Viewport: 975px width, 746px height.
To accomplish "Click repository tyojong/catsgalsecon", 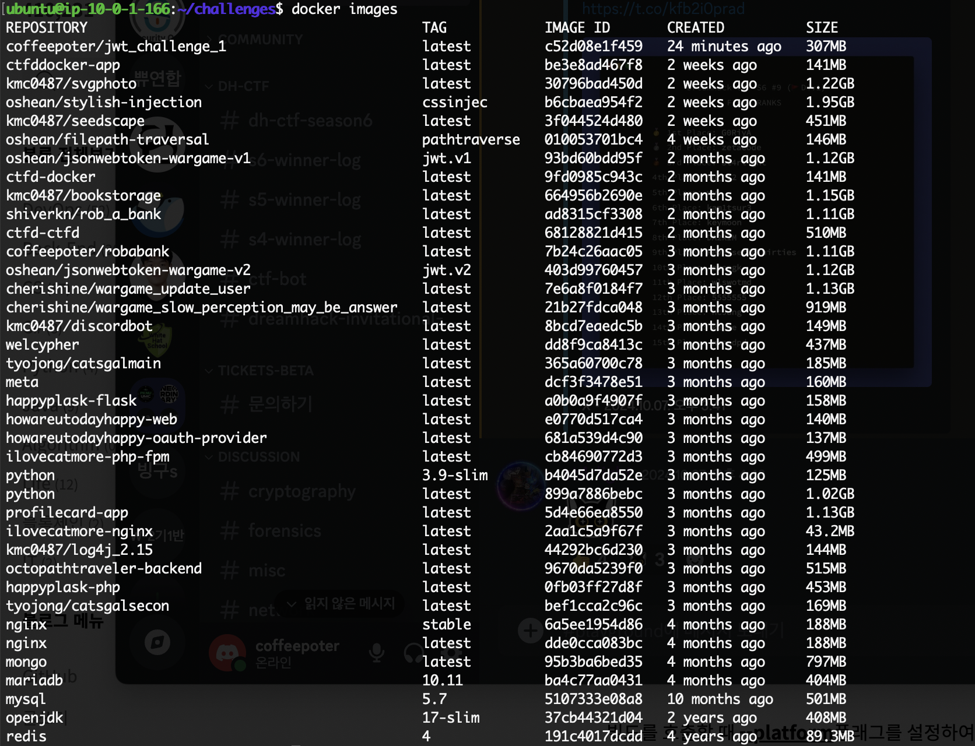I will tap(87, 606).
